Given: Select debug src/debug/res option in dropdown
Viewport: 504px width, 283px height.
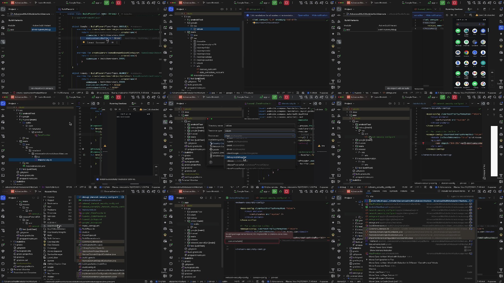Looking at the screenshot, I should [260, 157].
